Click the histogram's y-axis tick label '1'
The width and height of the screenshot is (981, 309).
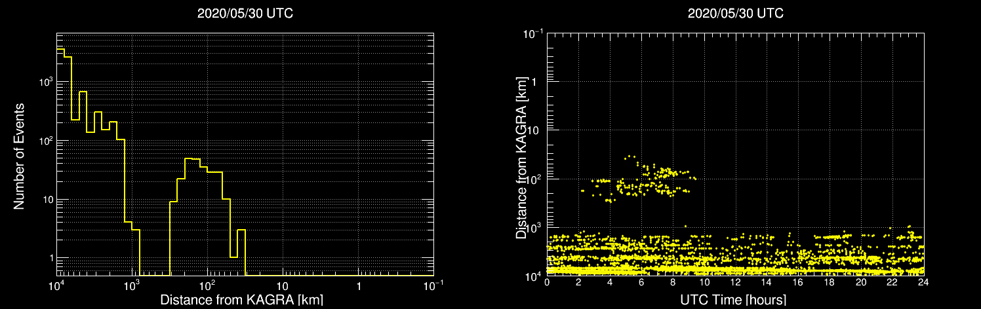tap(50, 258)
